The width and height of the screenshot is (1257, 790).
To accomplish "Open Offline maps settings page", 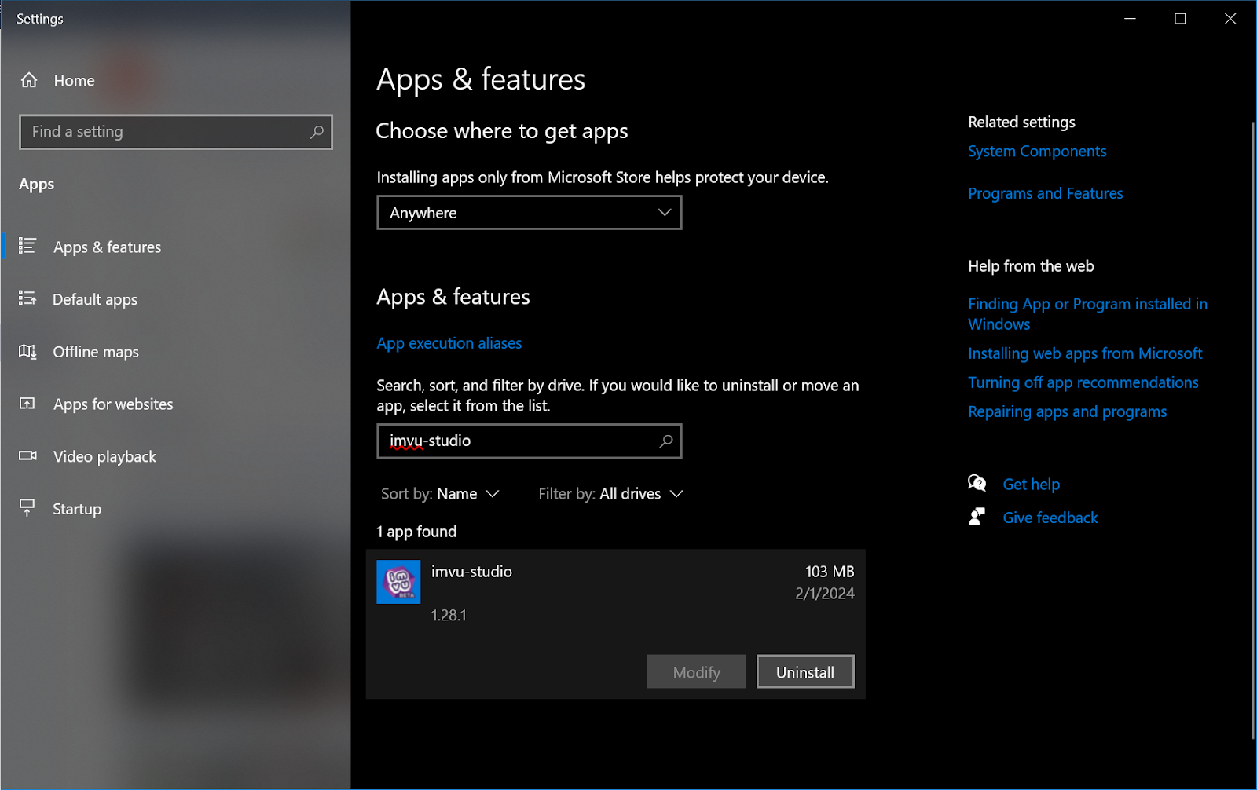I will click(176, 352).
